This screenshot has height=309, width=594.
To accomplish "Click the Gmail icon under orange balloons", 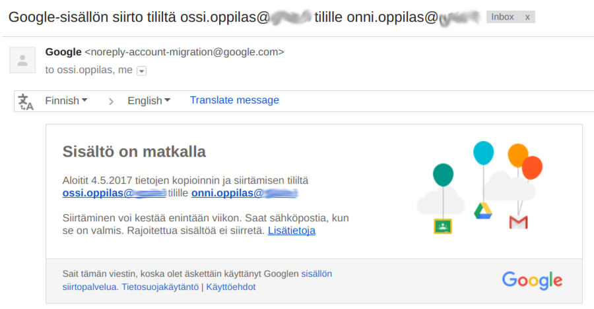I will click(518, 222).
